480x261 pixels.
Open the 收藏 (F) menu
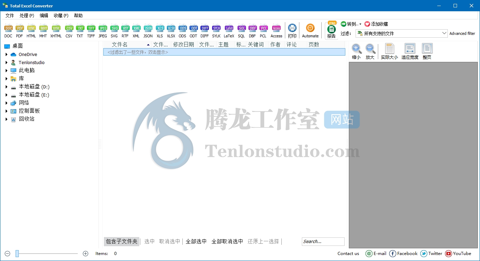(x=61, y=15)
